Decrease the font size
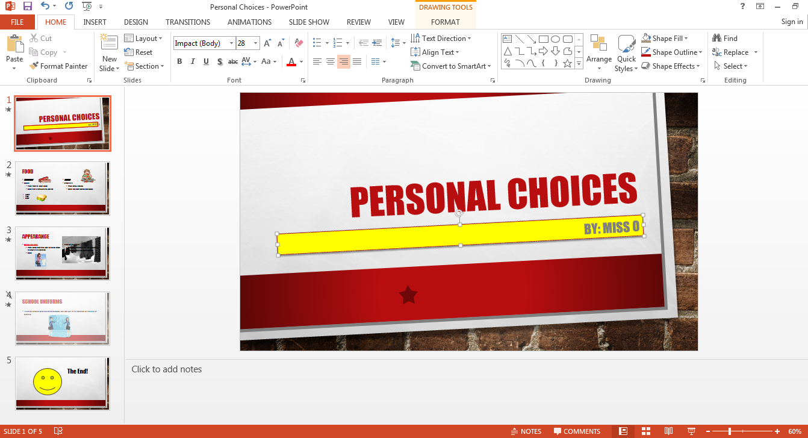 coord(281,43)
